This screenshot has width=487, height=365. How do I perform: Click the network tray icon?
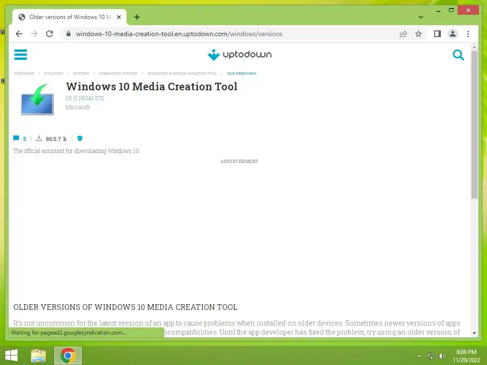point(431,355)
